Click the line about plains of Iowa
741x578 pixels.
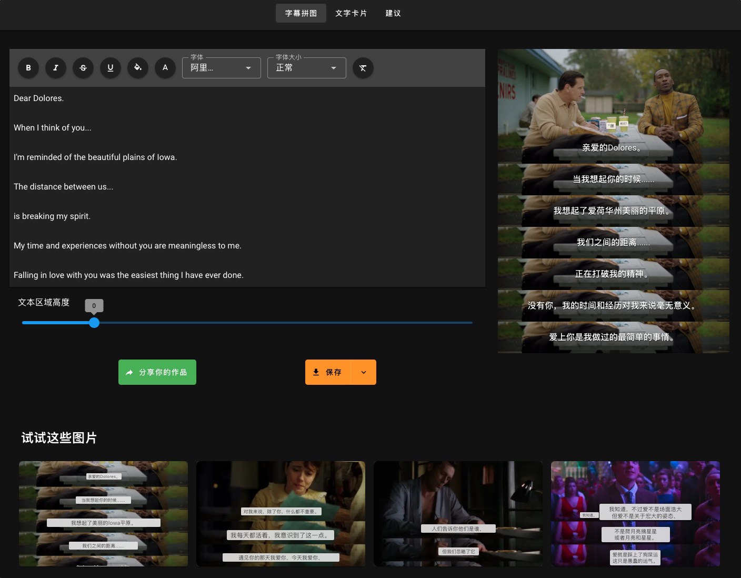(95, 157)
